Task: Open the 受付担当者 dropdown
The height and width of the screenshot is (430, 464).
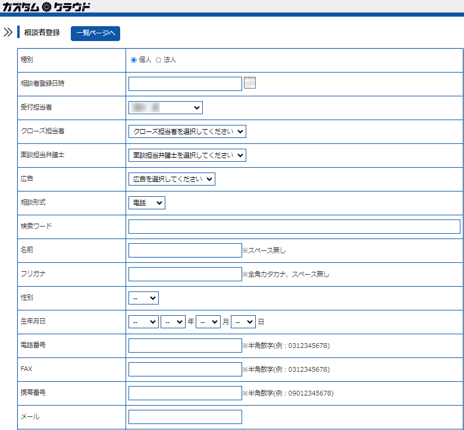Action: (x=165, y=108)
